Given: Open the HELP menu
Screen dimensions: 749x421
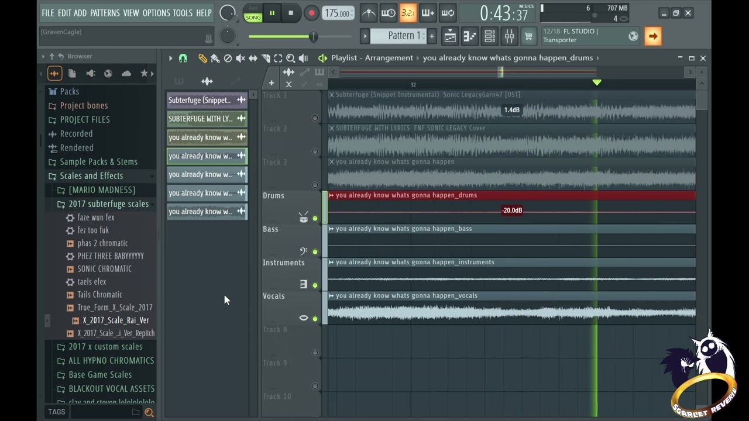Looking at the screenshot, I should (204, 13).
